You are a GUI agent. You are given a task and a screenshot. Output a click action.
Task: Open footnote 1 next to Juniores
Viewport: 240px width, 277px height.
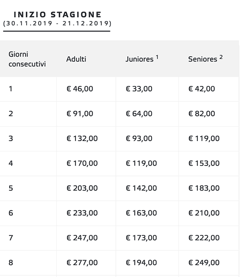tap(157, 57)
